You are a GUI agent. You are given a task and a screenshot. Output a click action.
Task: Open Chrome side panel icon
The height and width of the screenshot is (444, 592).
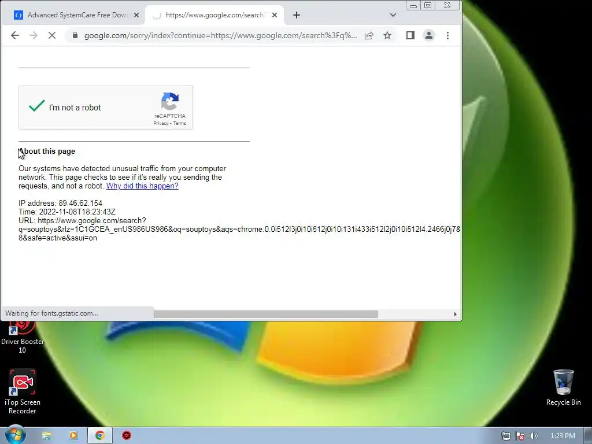[410, 35]
